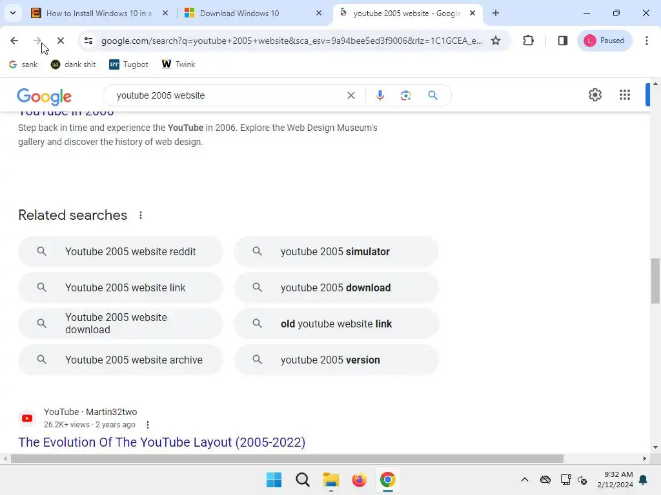Open a new tab with plus button
This screenshot has width=661, height=495.
496,13
